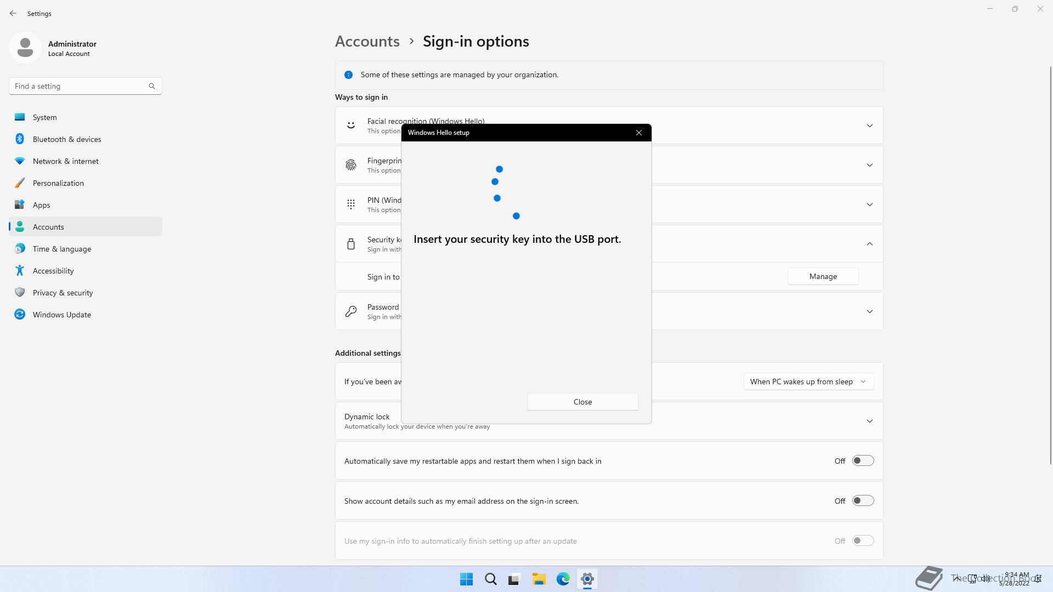
Task: Click the Windows Update refresh icon
Action: click(x=20, y=315)
